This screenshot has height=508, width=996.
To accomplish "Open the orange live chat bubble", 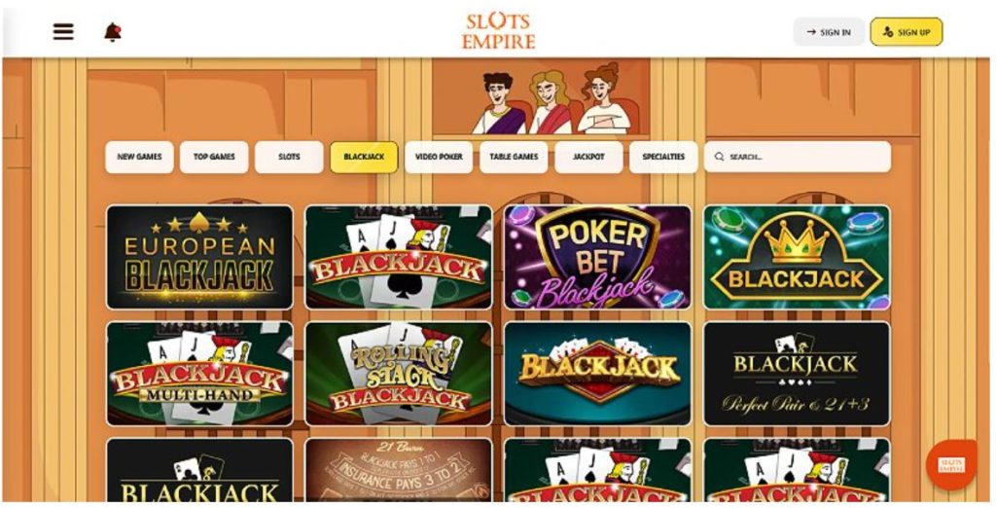I will (951, 464).
